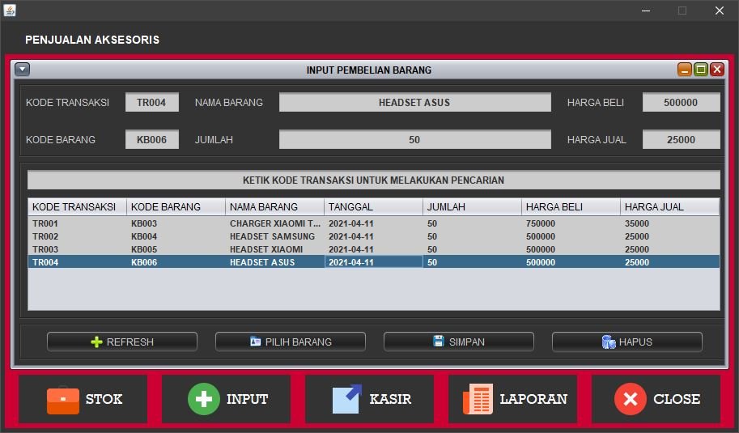This screenshot has width=739, height=433.
Task: Click the NAMA BARANG column header
Action: [274, 207]
